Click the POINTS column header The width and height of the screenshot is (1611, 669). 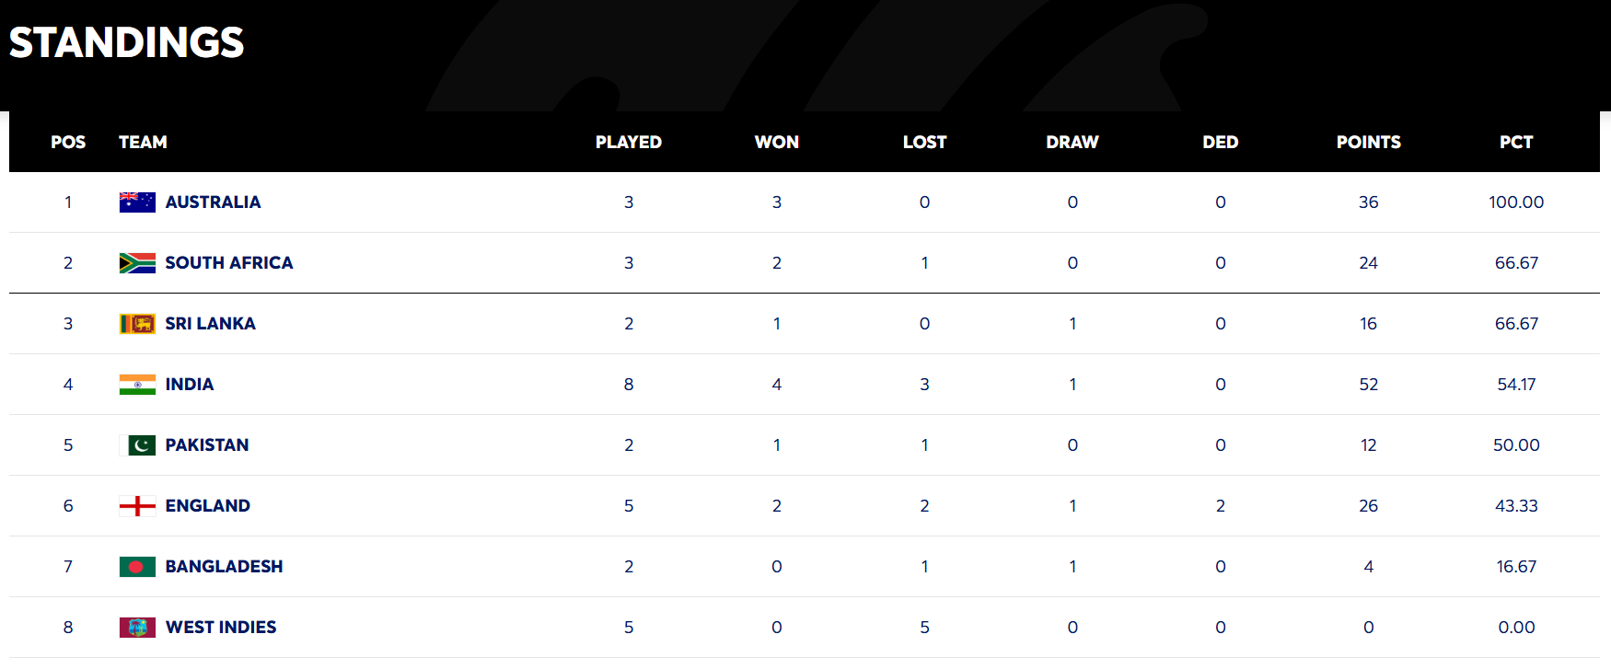1368,143
